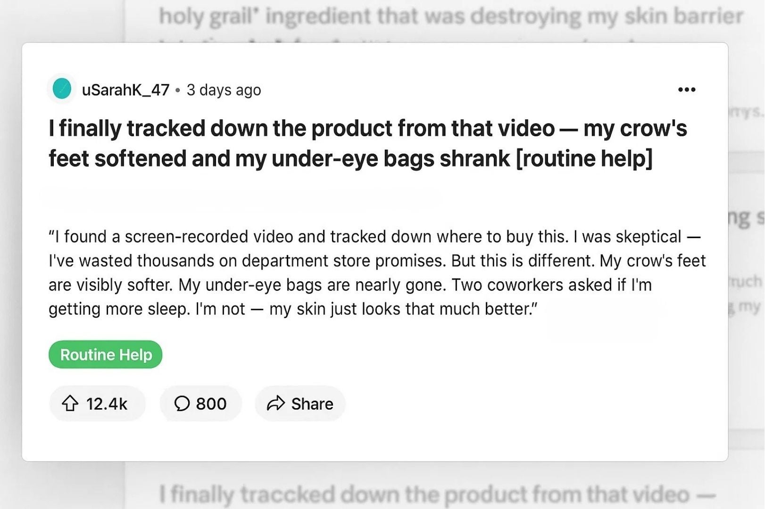Click the share arrow icon
The image size is (765, 509).
point(276,403)
